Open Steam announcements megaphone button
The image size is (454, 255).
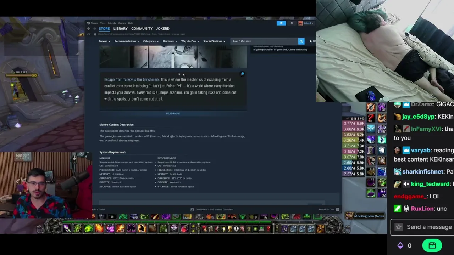coord(281,23)
